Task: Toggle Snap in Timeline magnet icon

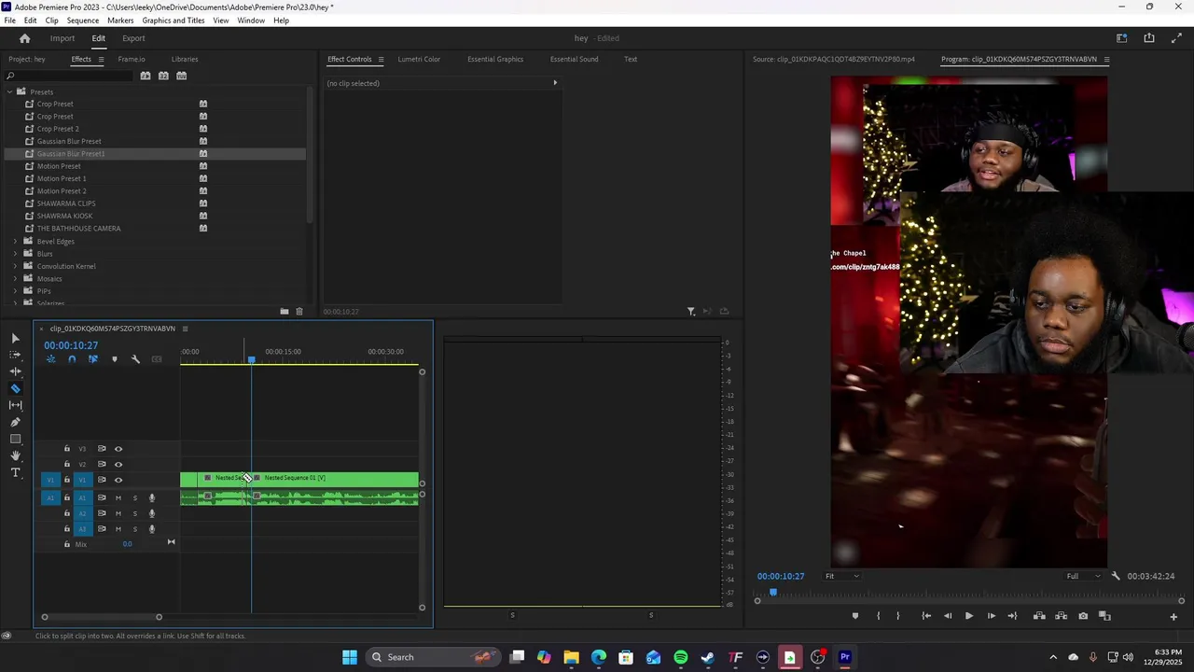Action: [72, 359]
